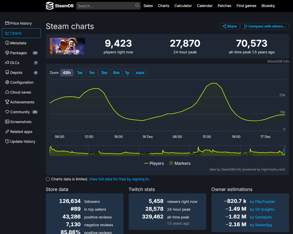Click View full data by signing in link

click(x=119, y=179)
